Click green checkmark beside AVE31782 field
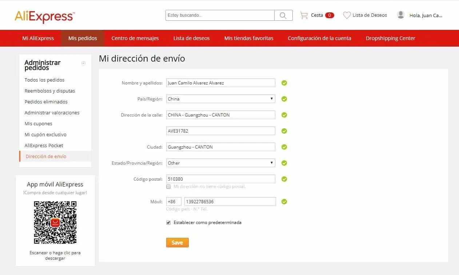 tap(284, 131)
